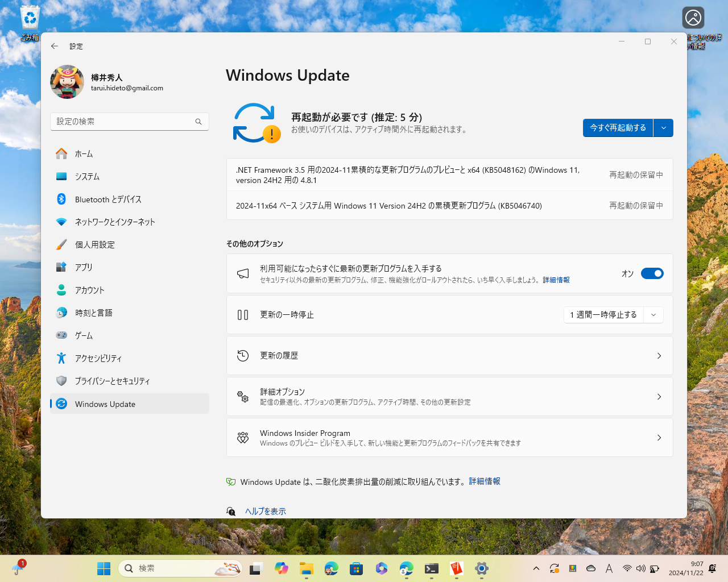Click the leaf icon beside carbon emissions text
This screenshot has height=582, width=728.
(x=231, y=482)
